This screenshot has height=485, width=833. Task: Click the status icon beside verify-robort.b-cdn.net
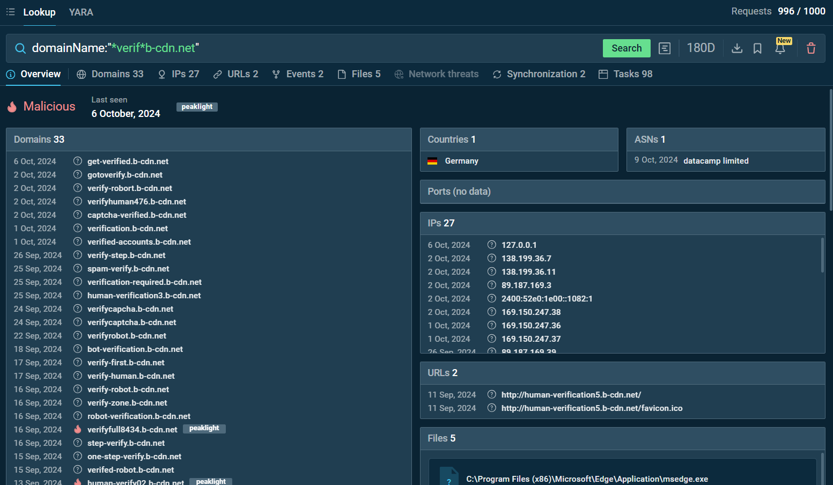click(x=78, y=188)
